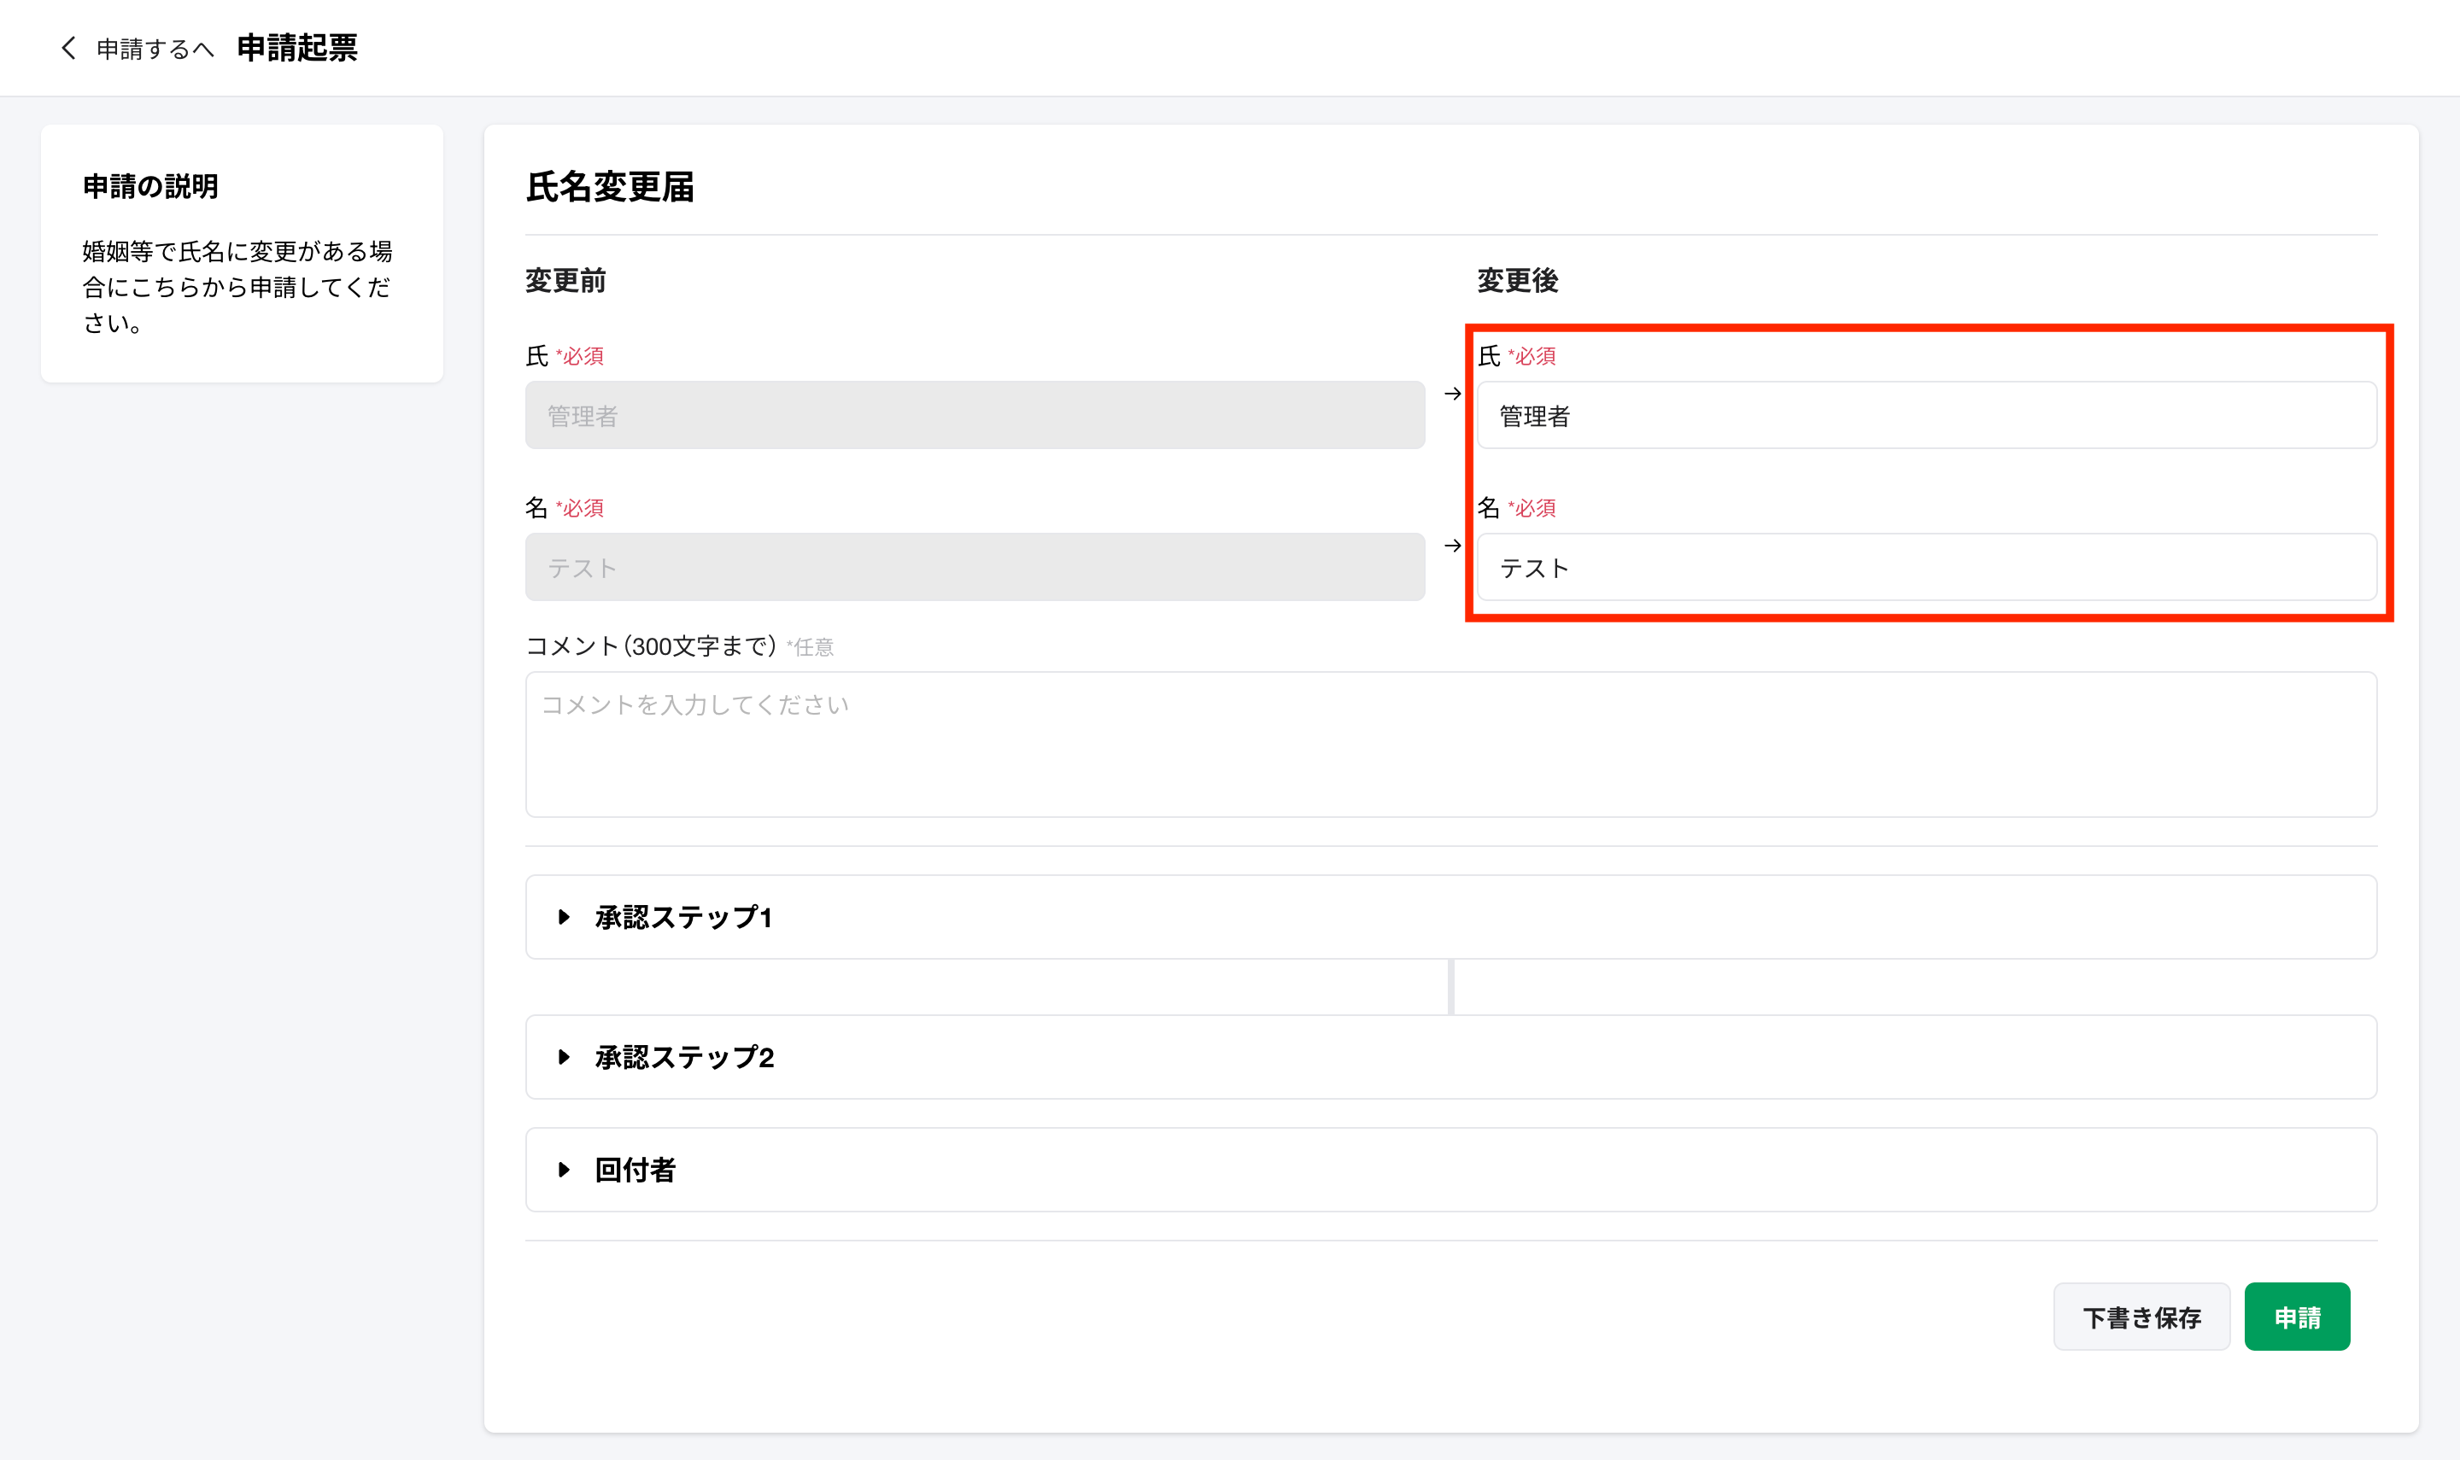Expand the 回付者 section
The width and height of the screenshot is (2460, 1460).
(x=633, y=1170)
